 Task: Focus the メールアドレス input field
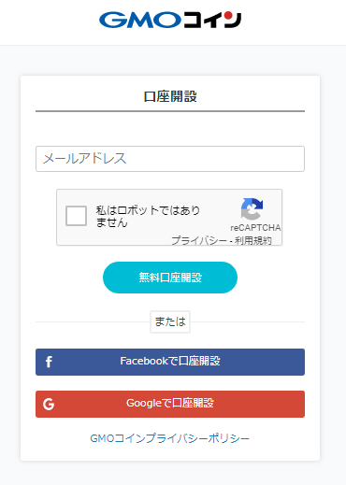[x=170, y=159]
